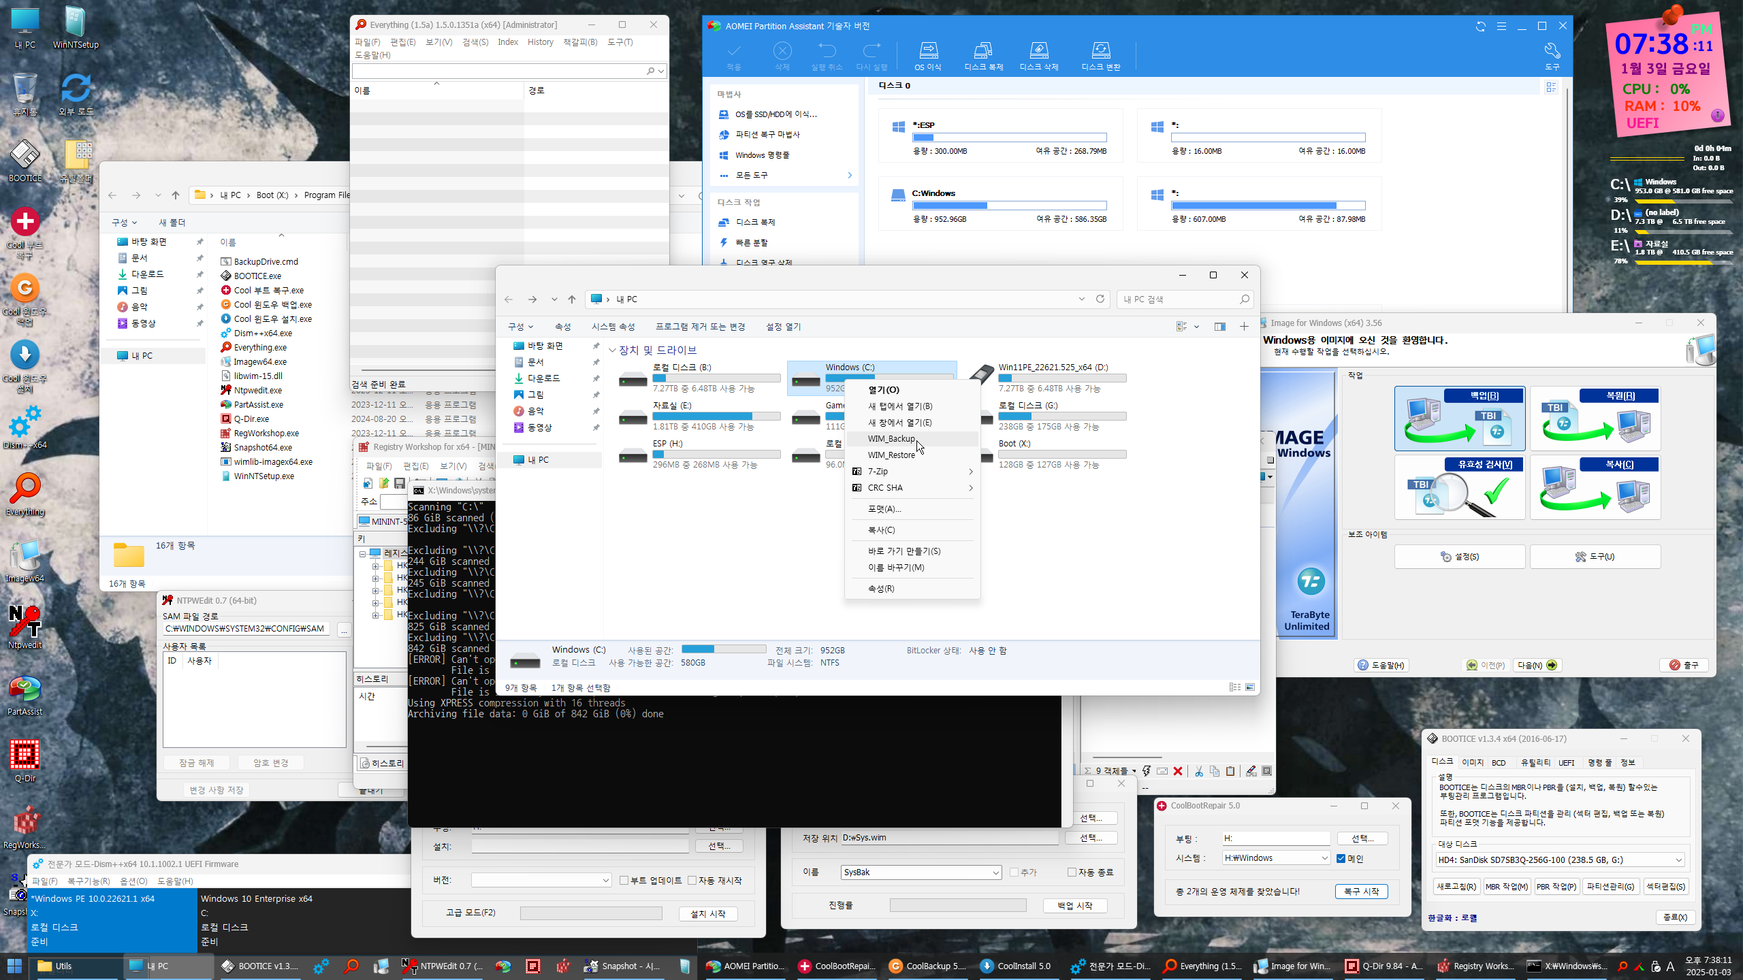This screenshot has width=1743, height=980.
Task: Open the Windows Start button on taskbar
Action: [14, 966]
